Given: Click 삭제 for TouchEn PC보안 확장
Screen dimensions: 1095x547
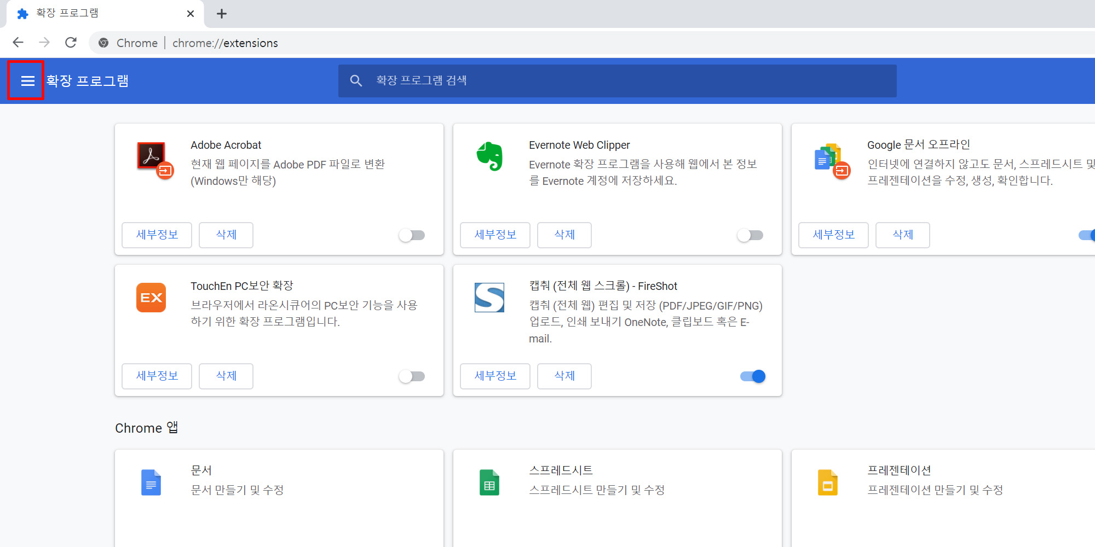Looking at the screenshot, I should click(226, 376).
